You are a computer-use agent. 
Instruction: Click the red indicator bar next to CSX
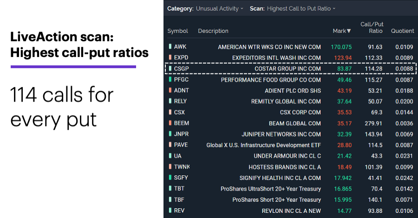(x=170, y=112)
